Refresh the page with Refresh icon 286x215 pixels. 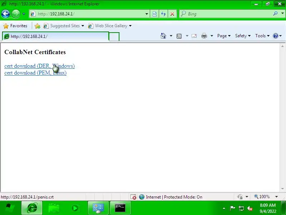(x=163, y=14)
